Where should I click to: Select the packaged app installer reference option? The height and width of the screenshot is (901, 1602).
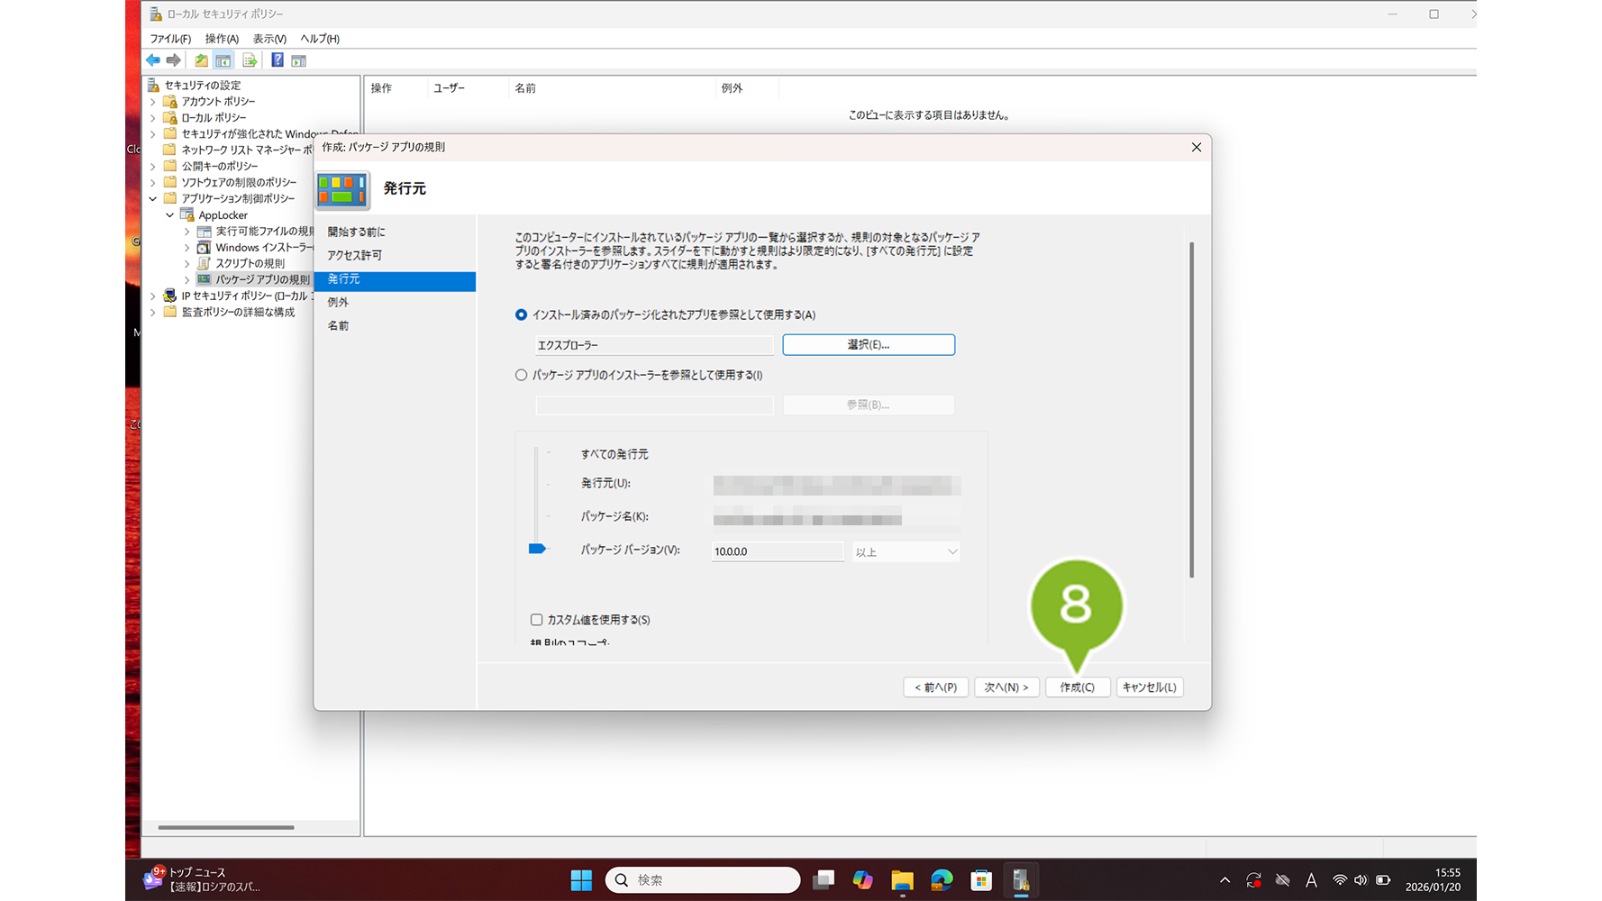522,375
